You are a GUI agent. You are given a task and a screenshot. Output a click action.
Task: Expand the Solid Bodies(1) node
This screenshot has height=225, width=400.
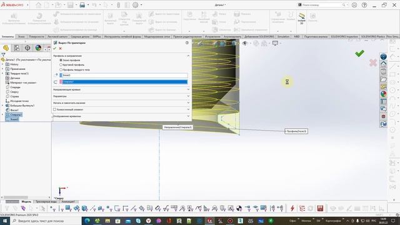point(2,74)
